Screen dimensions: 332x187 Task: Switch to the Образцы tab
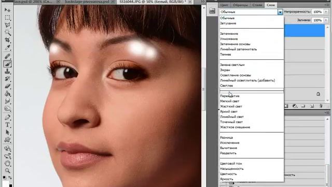click(240, 5)
